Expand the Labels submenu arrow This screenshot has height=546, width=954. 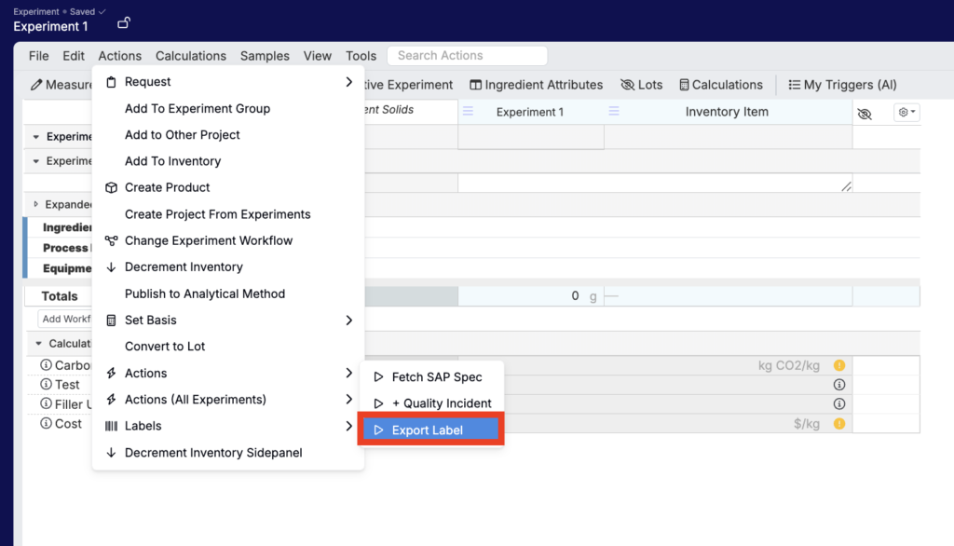pyautogui.click(x=348, y=426)
